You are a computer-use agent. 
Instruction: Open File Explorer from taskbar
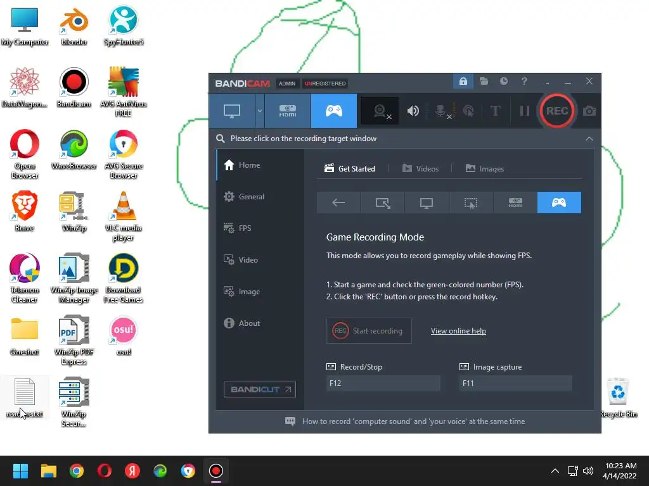[48, 471]
